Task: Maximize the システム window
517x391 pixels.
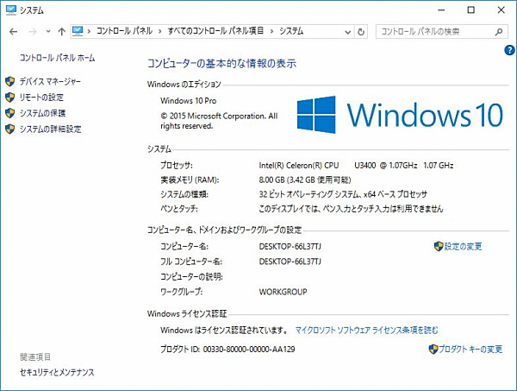Action: tap(471, 9)
